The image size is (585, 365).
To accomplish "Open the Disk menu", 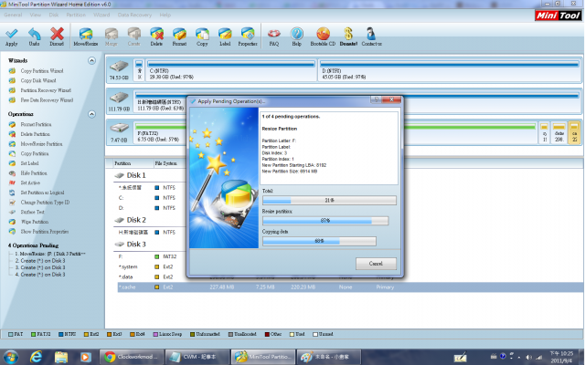I will coord(54,15).
